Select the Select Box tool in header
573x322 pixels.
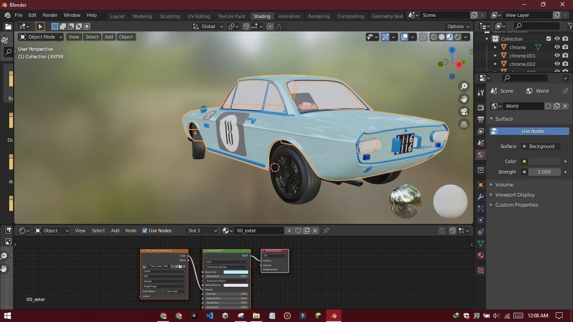tap(40, 26)
